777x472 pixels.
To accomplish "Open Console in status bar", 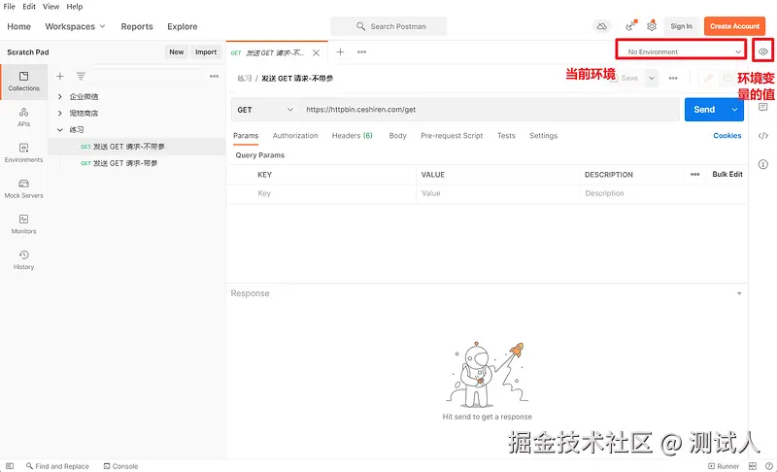I will 120,466.
